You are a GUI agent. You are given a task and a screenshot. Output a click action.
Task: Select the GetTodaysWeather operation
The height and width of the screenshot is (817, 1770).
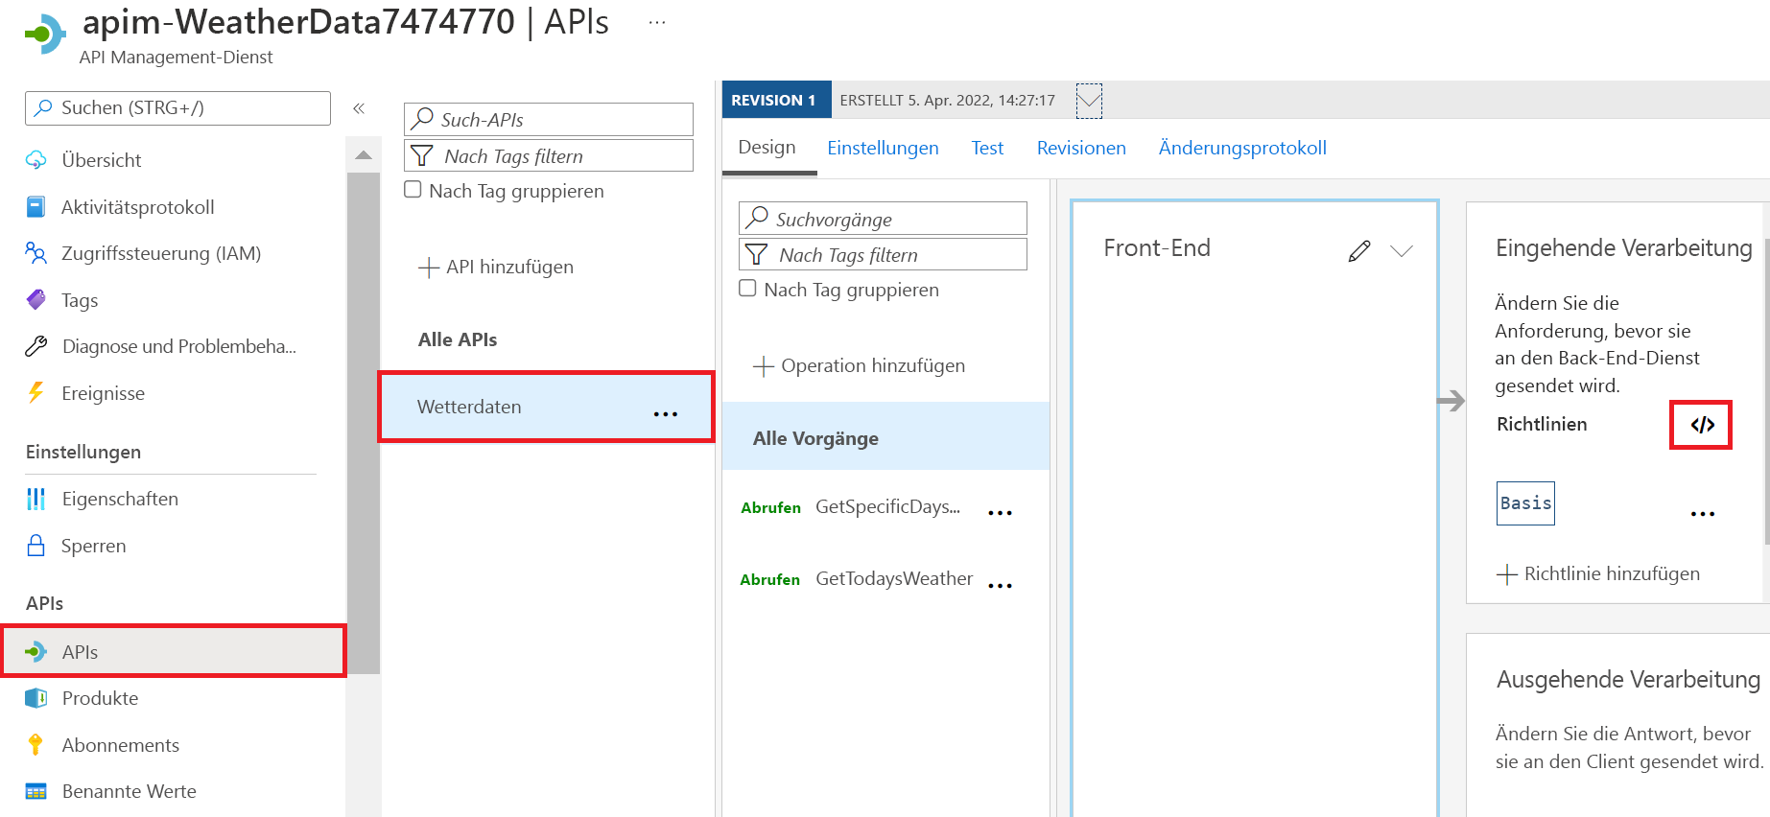pos(894,579)
